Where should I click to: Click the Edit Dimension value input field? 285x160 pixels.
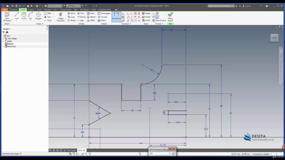click(159, 153)
